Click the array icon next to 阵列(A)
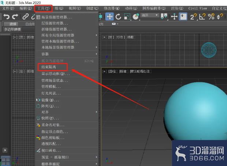This screenshot has height=166, width=227. (38, 106)
